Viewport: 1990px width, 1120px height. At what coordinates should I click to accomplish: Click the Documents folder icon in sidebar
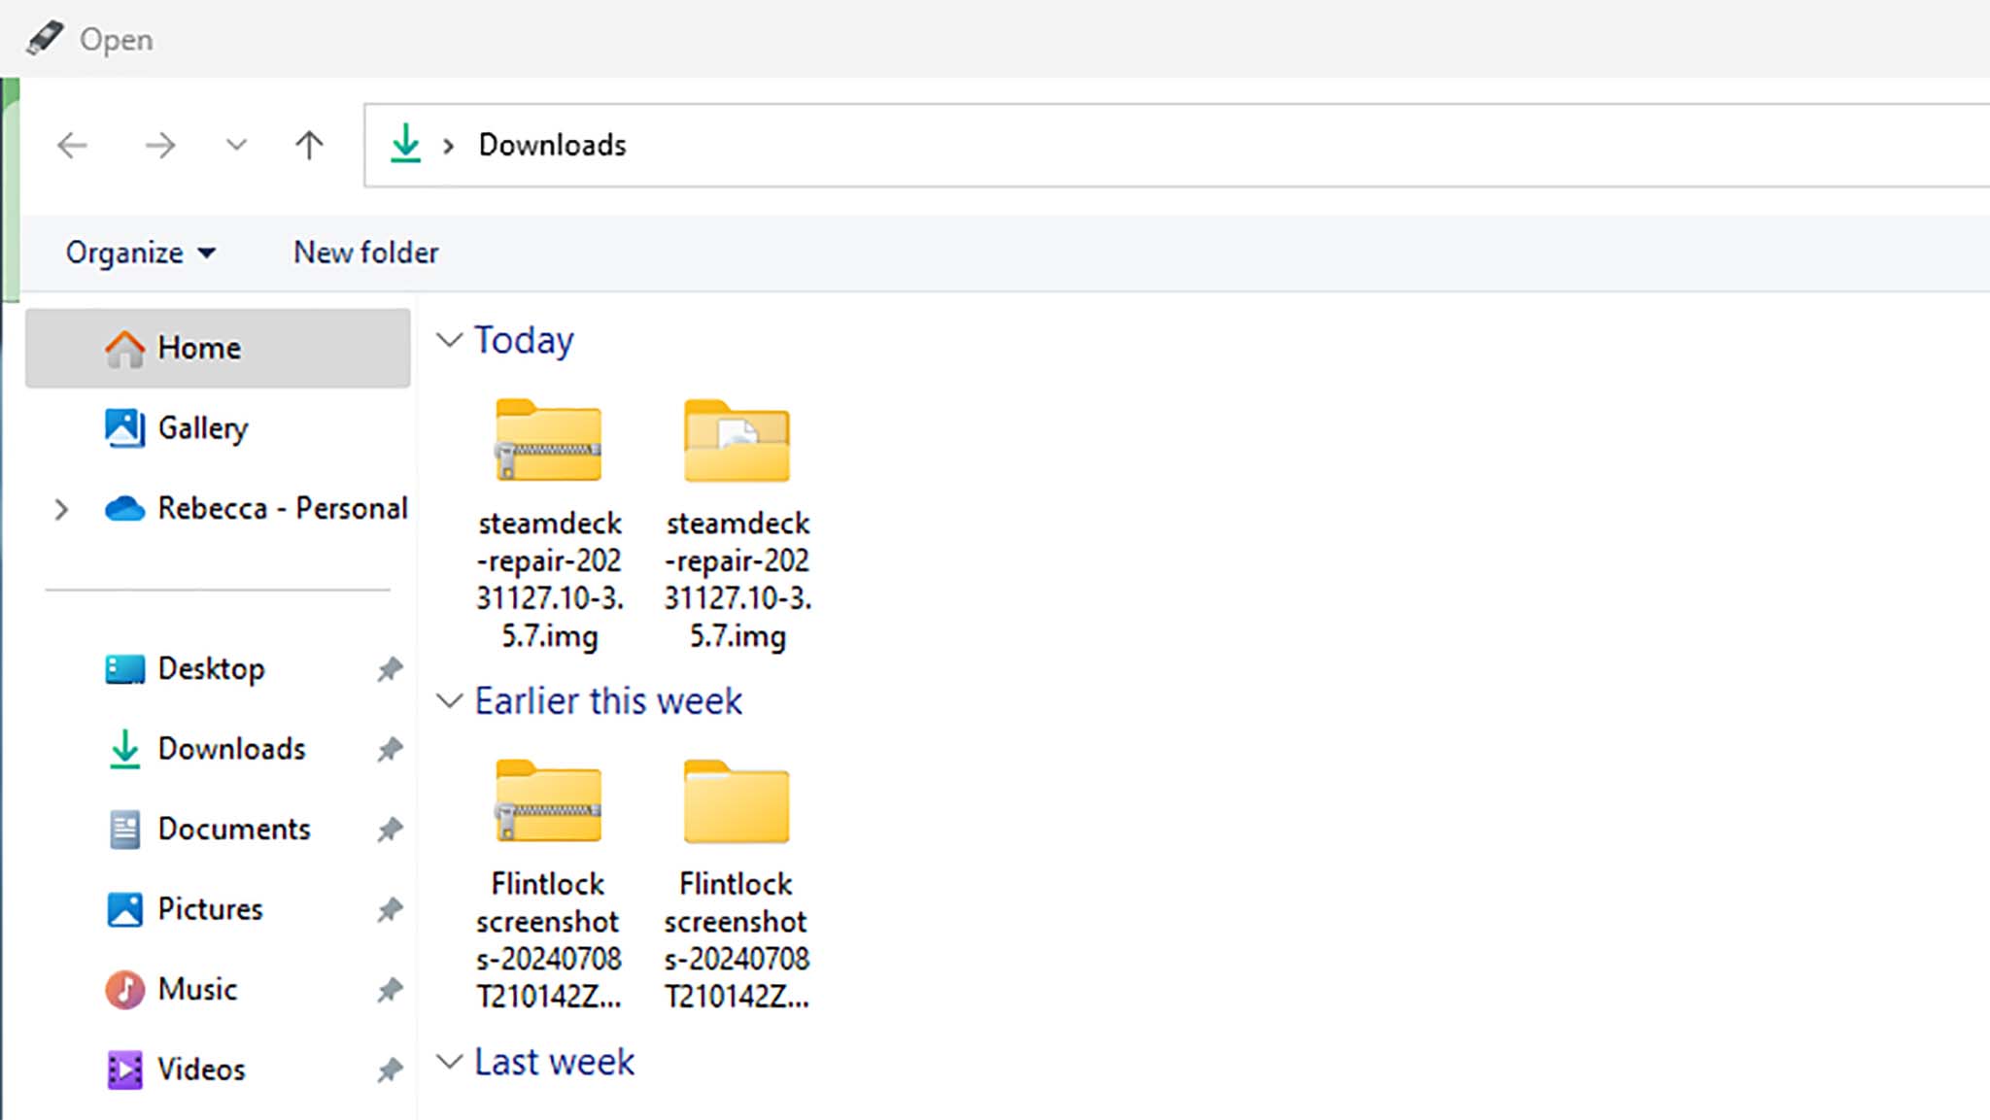[123, 830]
